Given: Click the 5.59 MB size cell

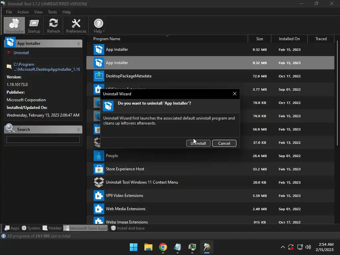Looking at the screenshot, I should (260, 196).
